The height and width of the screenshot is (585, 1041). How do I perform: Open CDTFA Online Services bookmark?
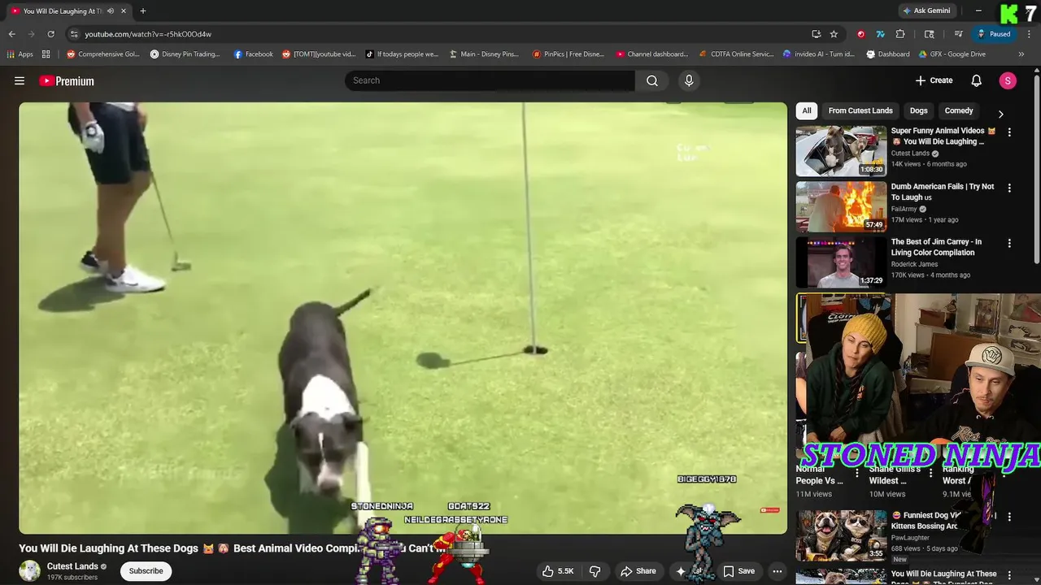[x=736, y=54]
